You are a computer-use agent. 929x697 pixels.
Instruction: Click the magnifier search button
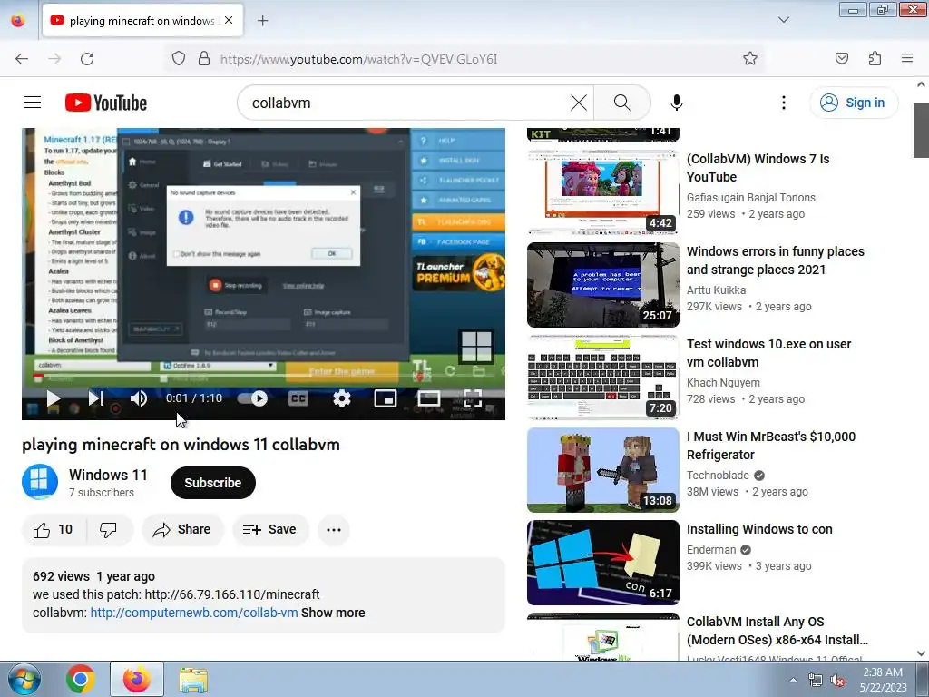pos(622,103)
